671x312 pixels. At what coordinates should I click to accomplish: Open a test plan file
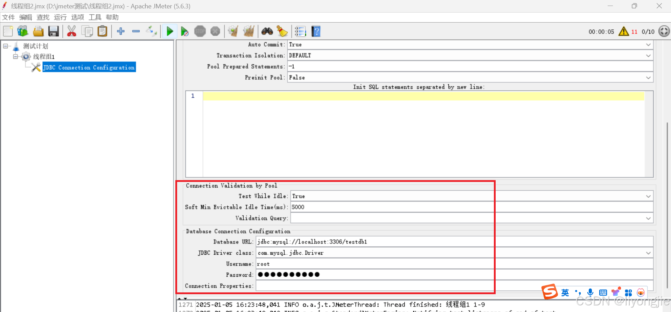click(x=38, y=31)
